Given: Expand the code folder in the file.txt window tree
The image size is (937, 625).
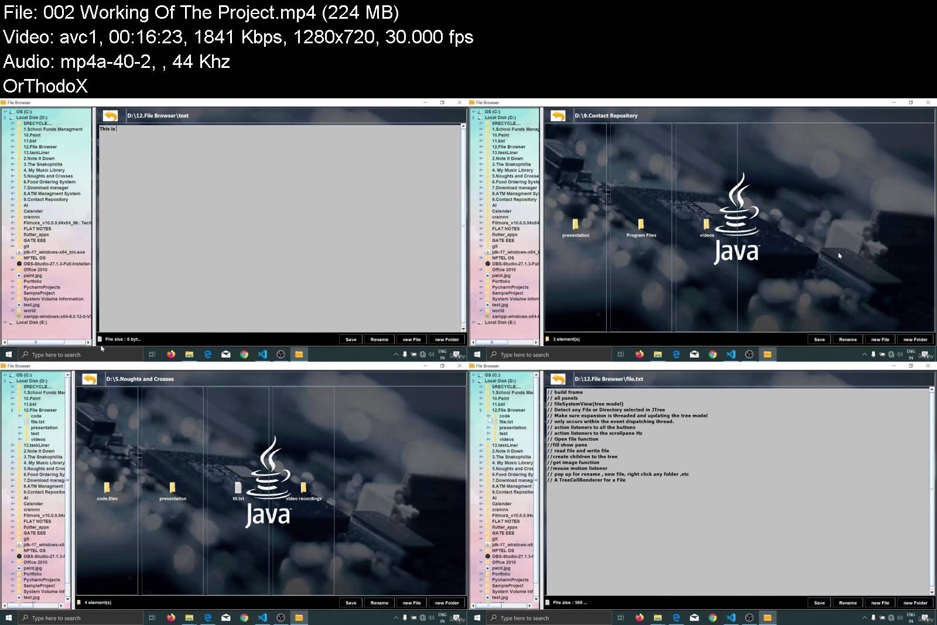Looking at the screenshot, I should coord(489,416).
